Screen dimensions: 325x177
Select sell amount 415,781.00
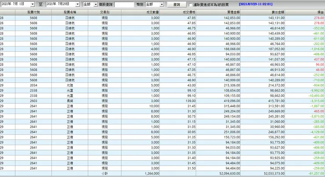276,101
